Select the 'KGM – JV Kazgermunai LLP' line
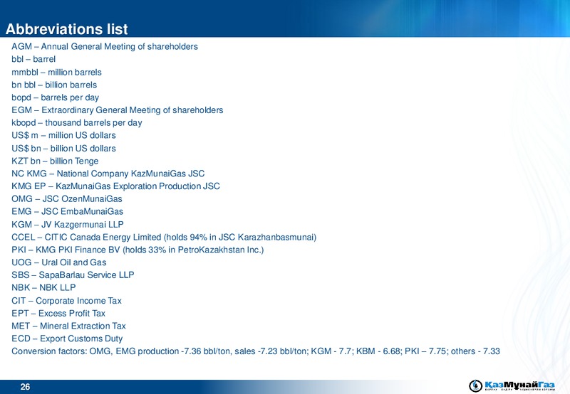 click(68, 225)
